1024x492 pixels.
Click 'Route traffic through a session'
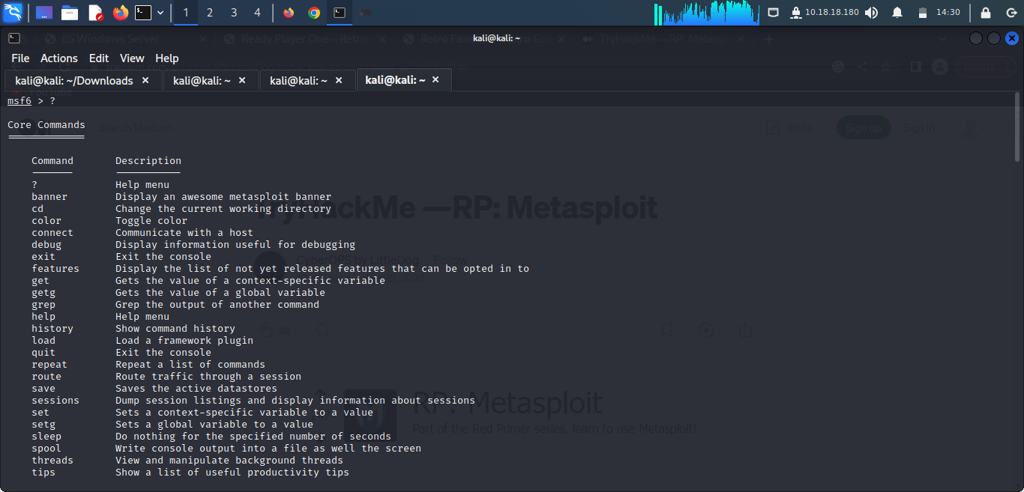click(208, 377)
